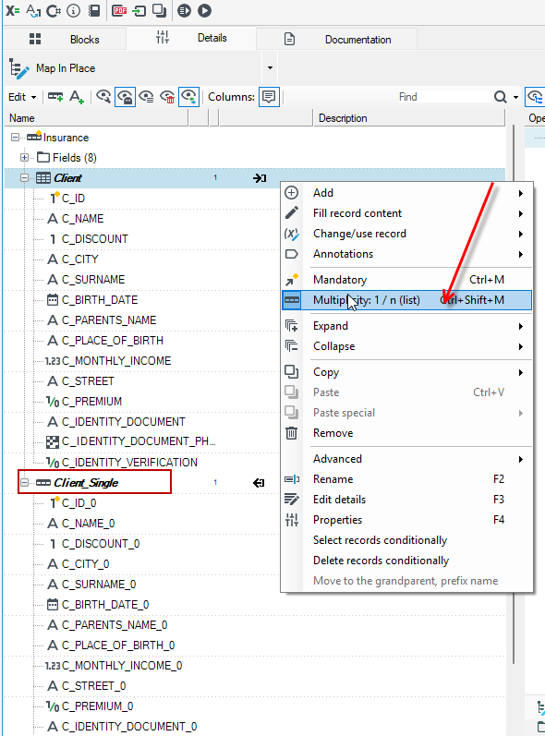The image size is (545, 736).
Task: Open the Add submenu in context menu
Action: click(x=406, y=193)
